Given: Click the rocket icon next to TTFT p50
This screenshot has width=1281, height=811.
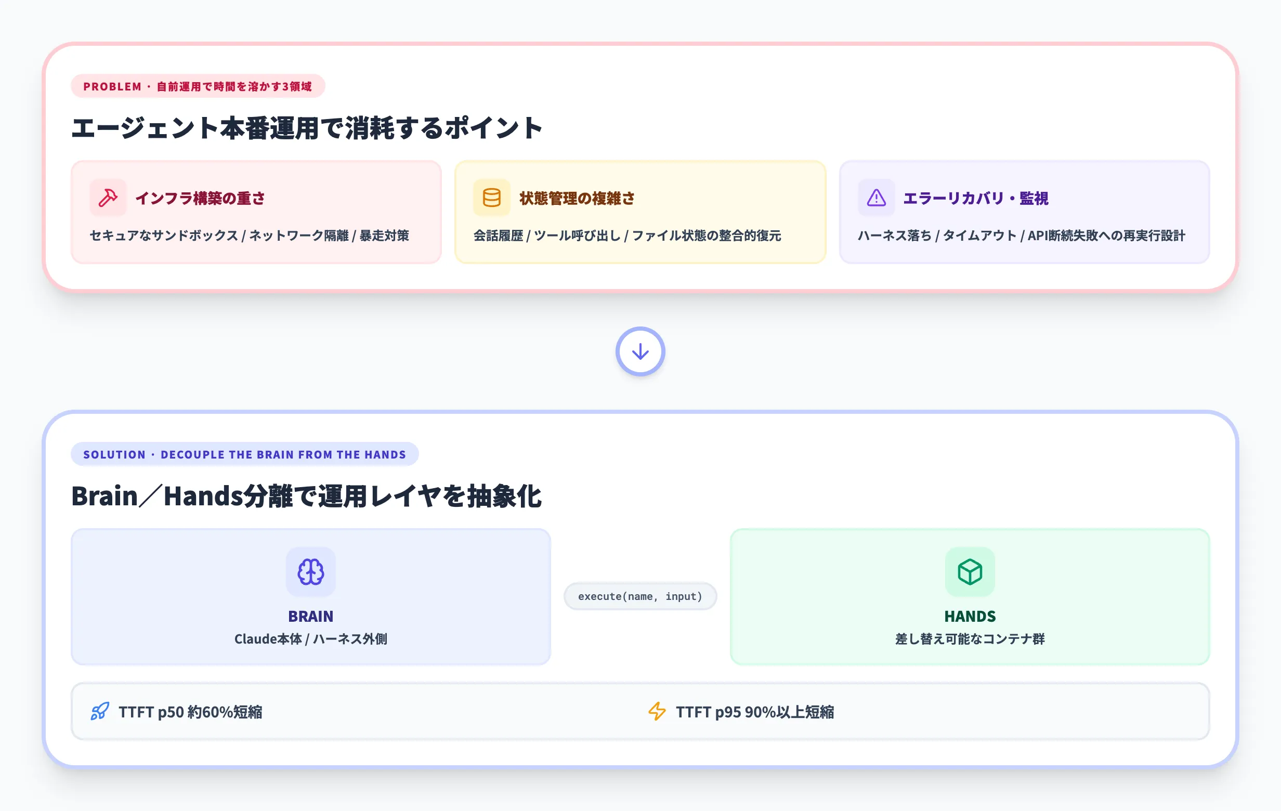Looking at the screenshot, I should click(100, 712).
